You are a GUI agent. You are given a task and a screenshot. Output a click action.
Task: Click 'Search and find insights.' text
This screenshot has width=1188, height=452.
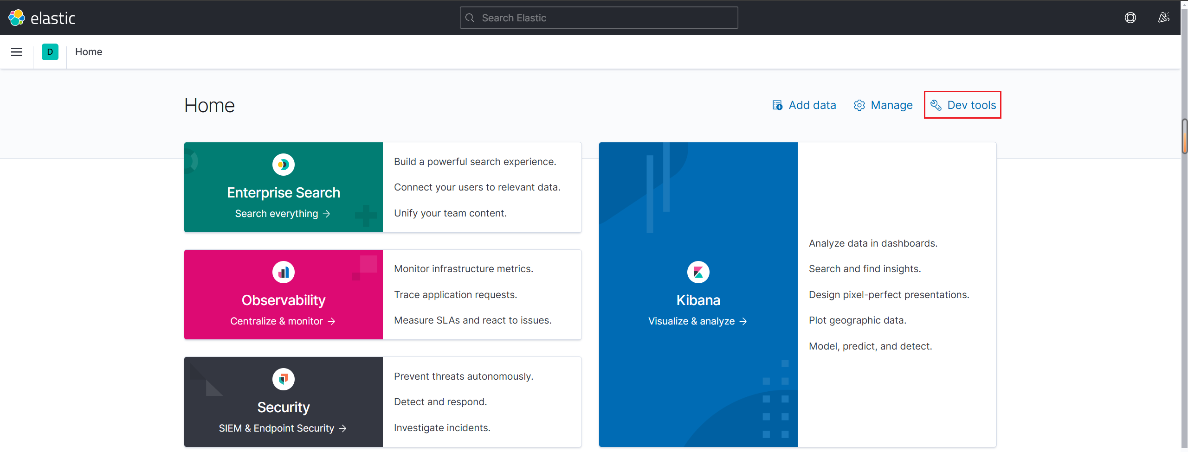[865, 269]
